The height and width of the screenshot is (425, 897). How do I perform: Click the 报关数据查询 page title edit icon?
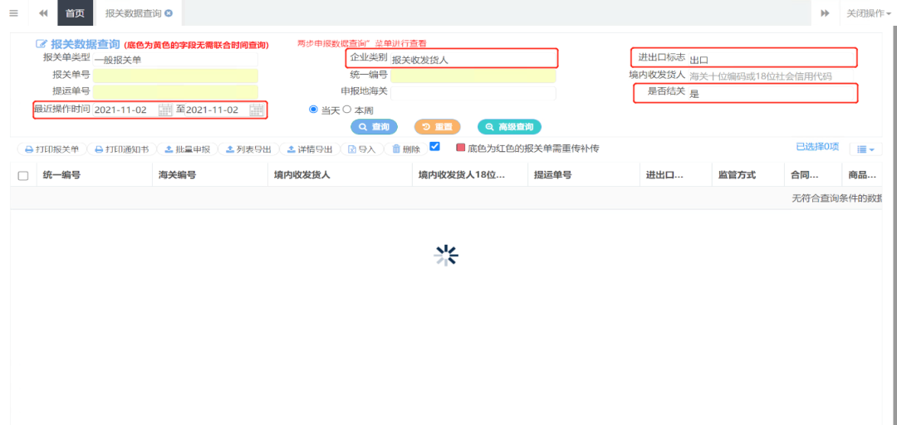tap(42, 43)
